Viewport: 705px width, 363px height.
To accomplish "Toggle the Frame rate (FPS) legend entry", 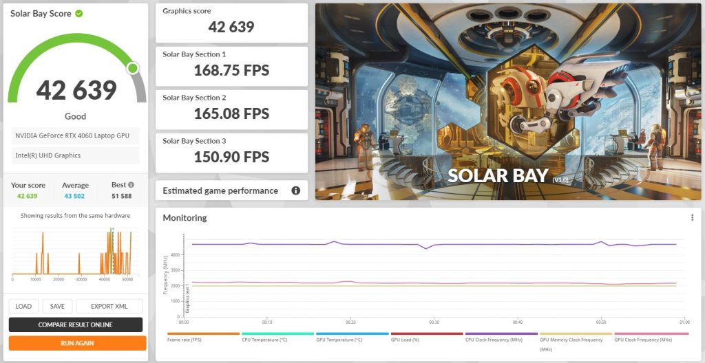I will pos(203,338).
